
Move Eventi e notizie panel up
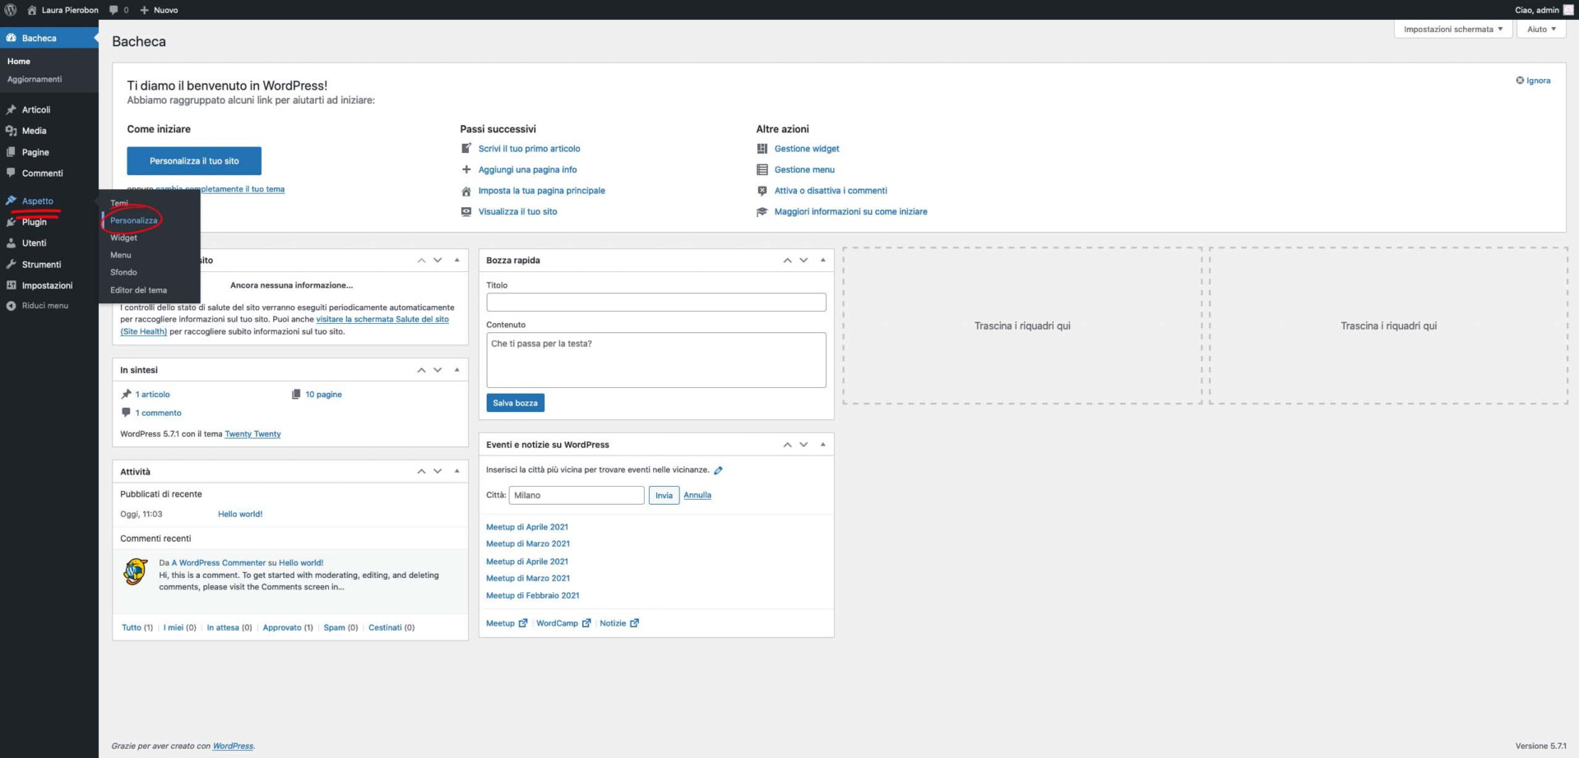[x=787, y=445]
